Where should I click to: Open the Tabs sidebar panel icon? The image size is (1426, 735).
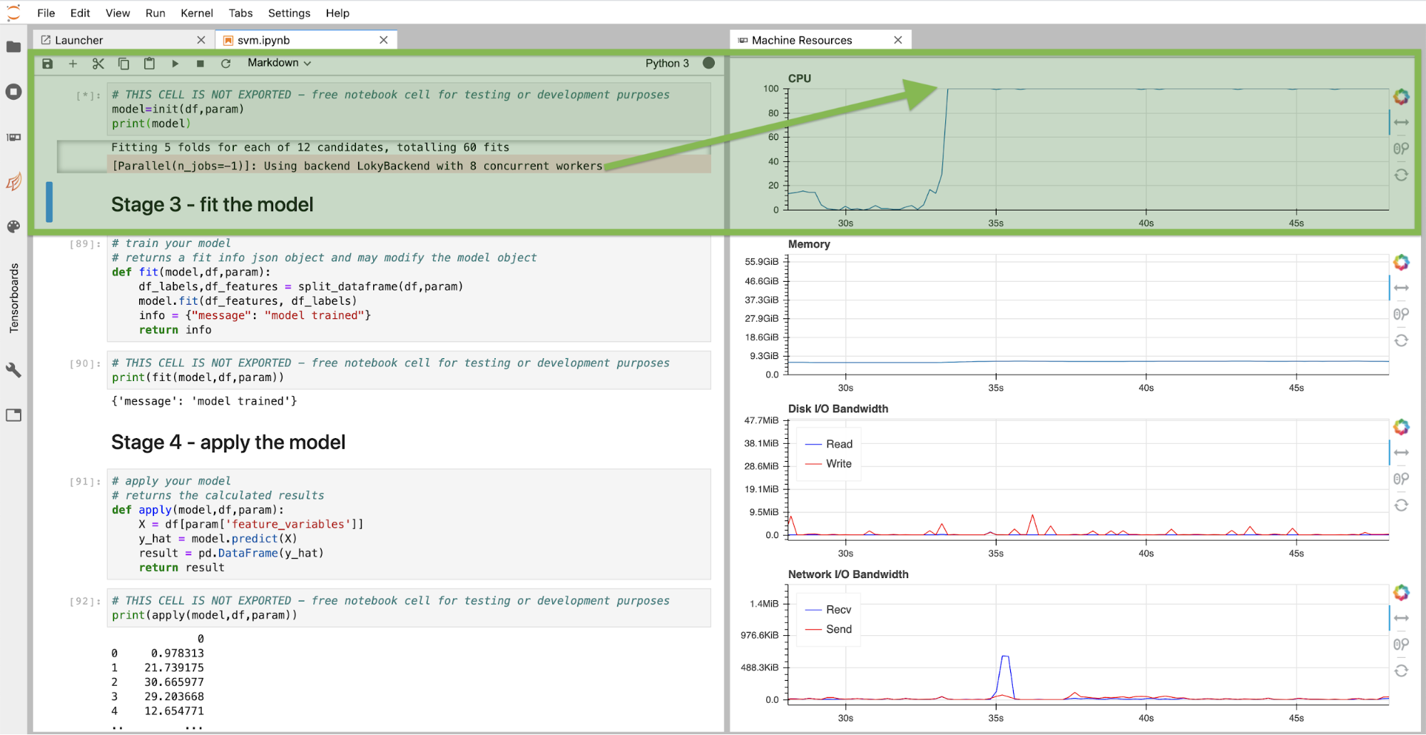pos(14,415)
